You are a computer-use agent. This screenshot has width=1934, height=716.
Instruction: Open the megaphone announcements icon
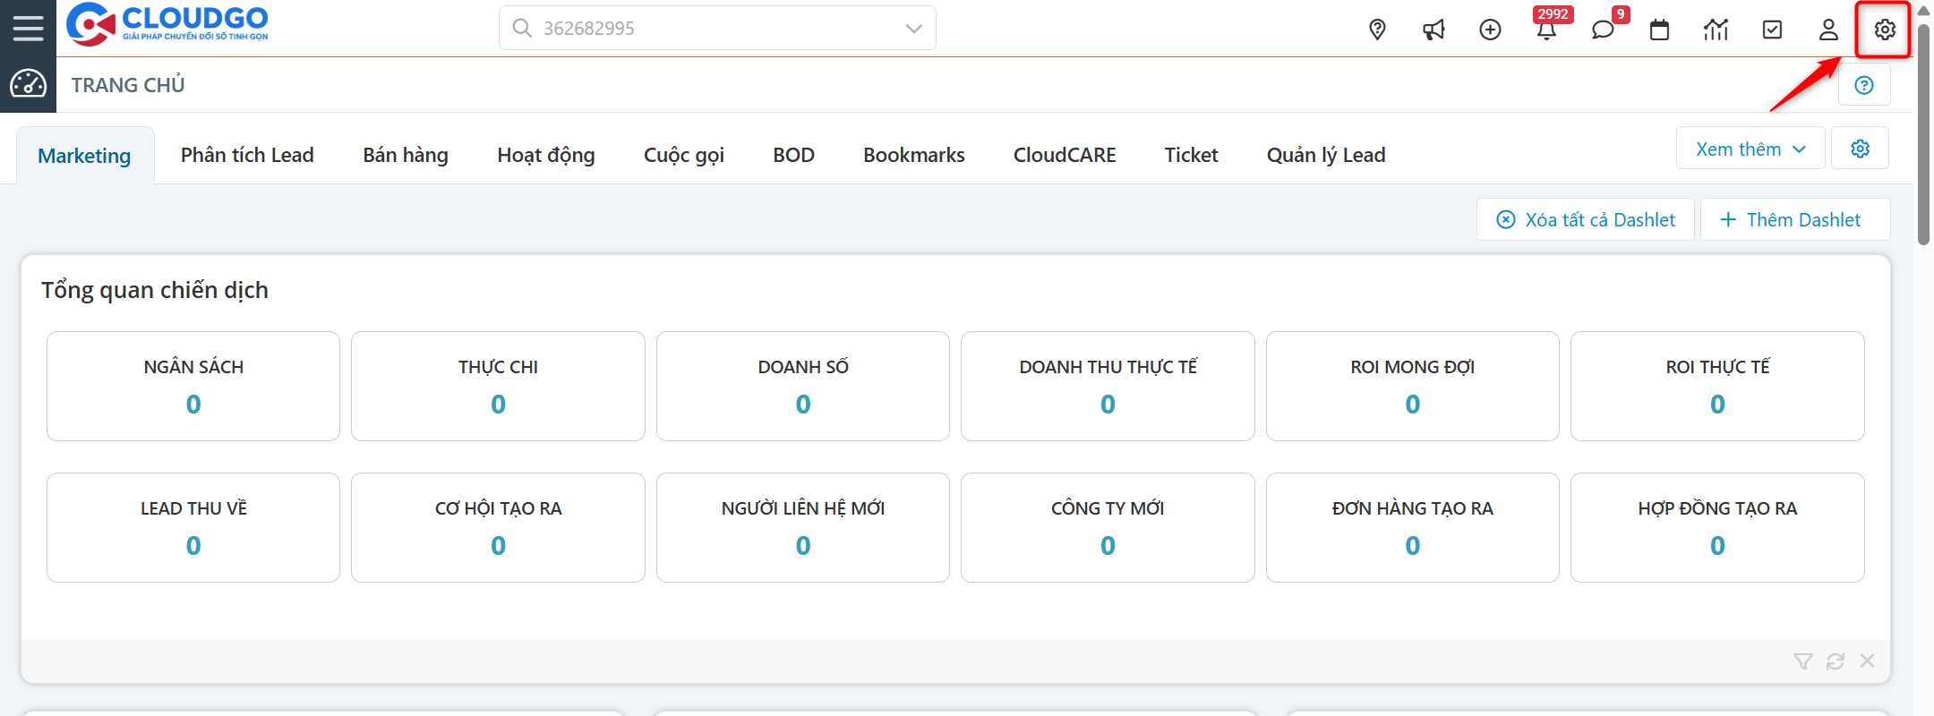[x=1433, y=30]
